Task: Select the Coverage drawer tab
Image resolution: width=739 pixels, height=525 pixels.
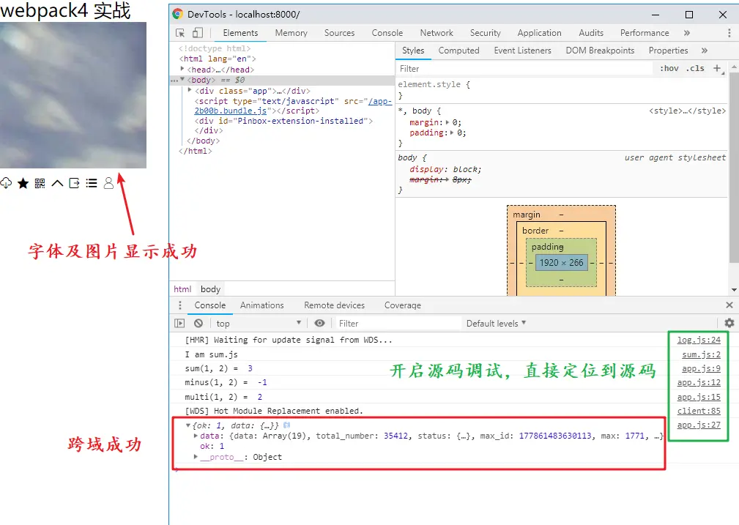Action: coord(403,305)
